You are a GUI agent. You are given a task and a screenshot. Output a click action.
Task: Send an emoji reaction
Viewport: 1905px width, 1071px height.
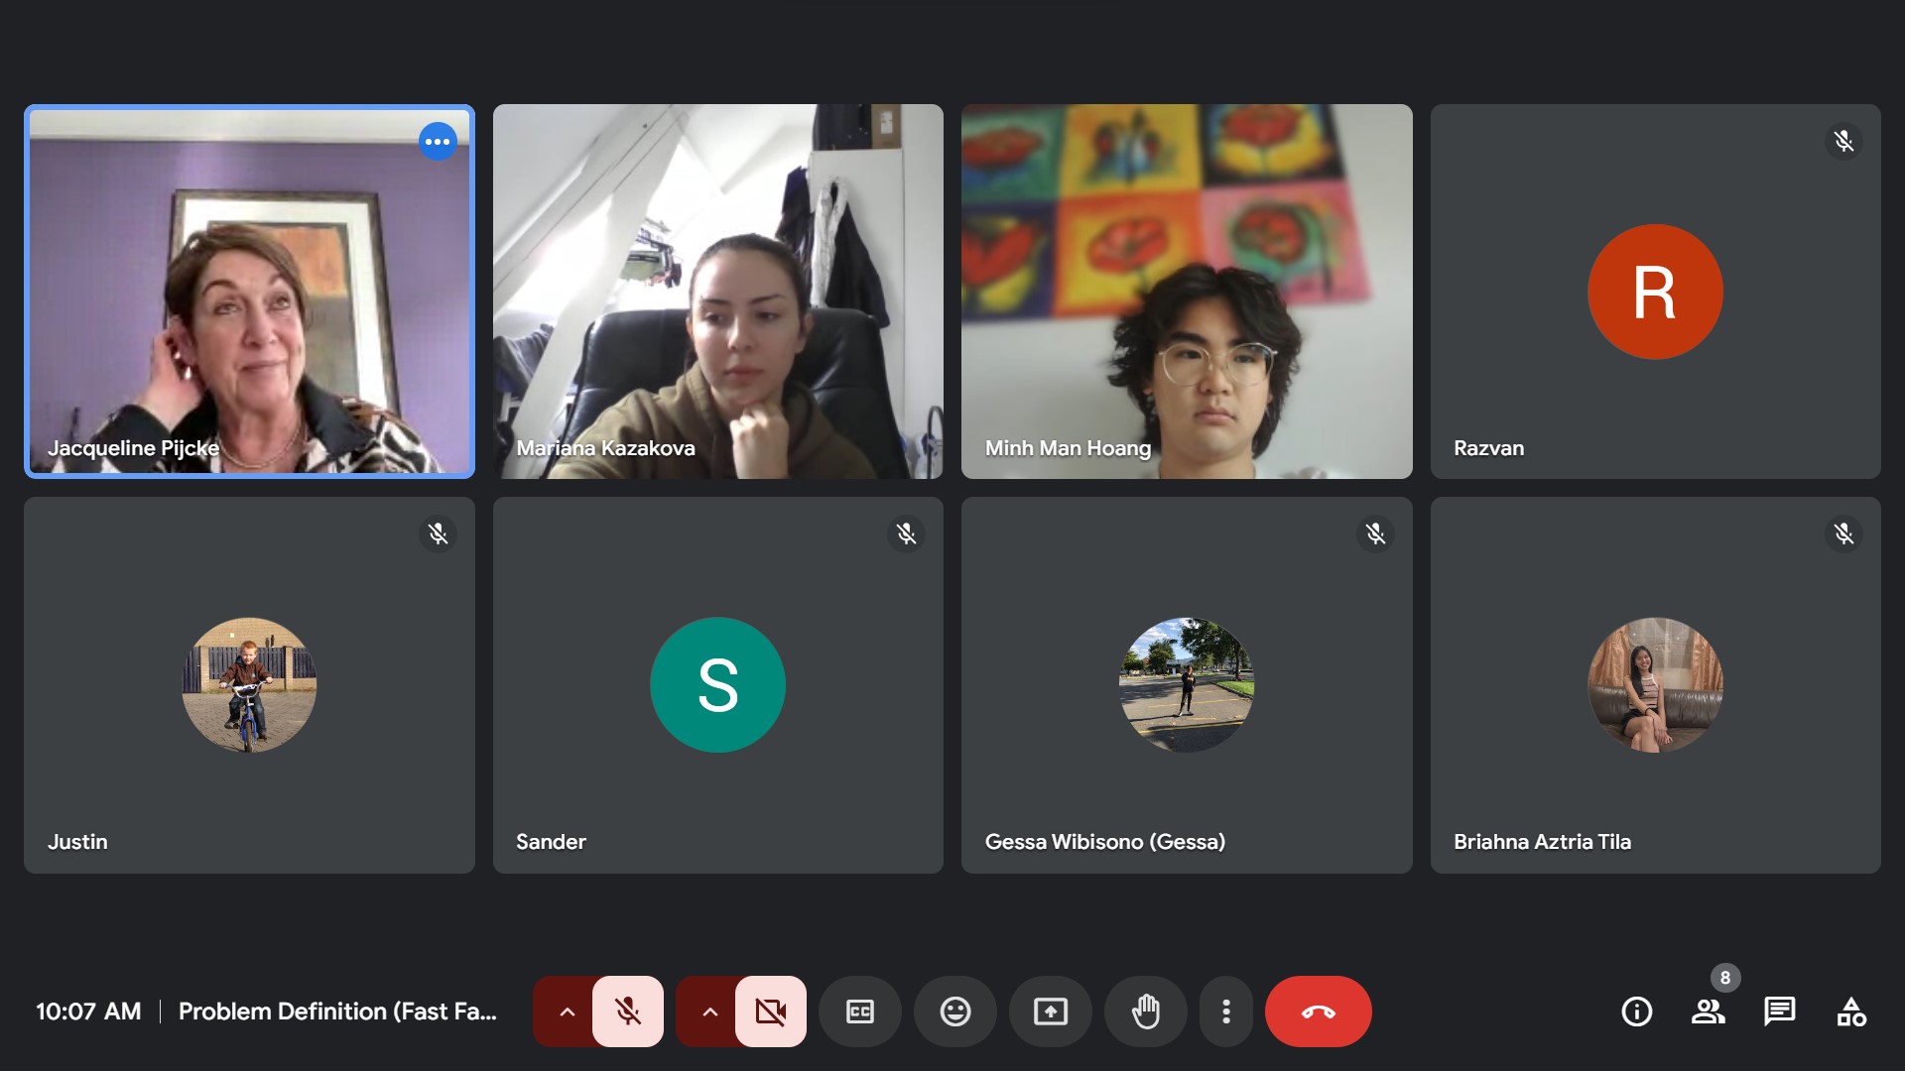[x=954, y=1011]
